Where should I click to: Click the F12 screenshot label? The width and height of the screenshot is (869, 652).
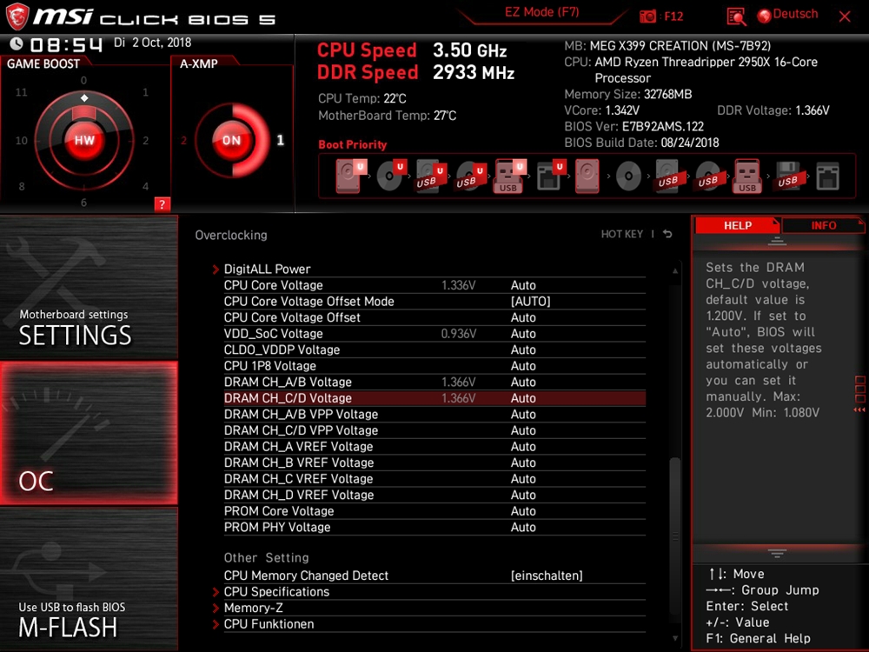point(673,17)
